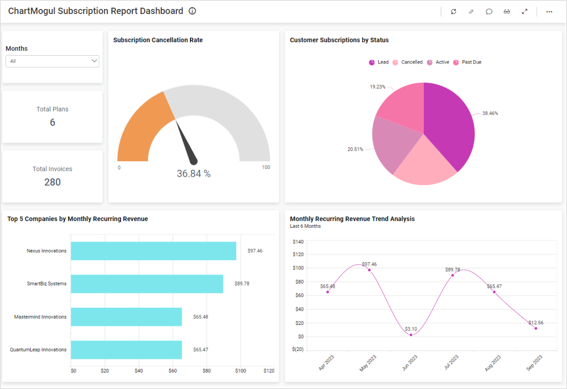Click the refresh dashboard icon
The height and width of the screenshot is (389, 567).
click(x=453, y=12)
